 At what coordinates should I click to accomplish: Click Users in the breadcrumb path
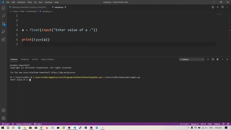pyautogui.click(x=16, y=11)
